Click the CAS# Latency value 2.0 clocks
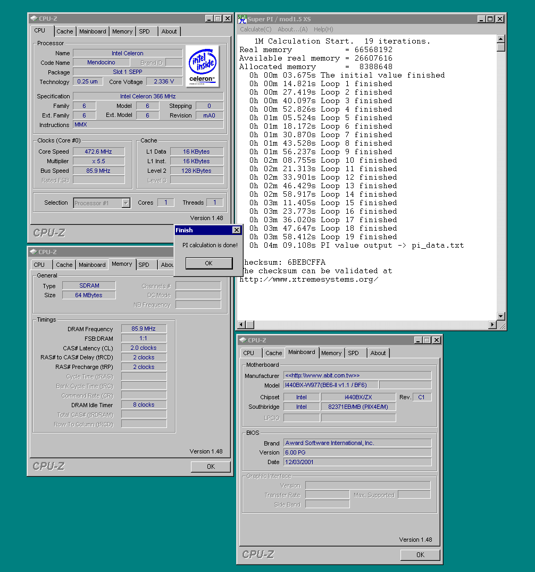The image size is (535, 572). [x=144, y=348]
